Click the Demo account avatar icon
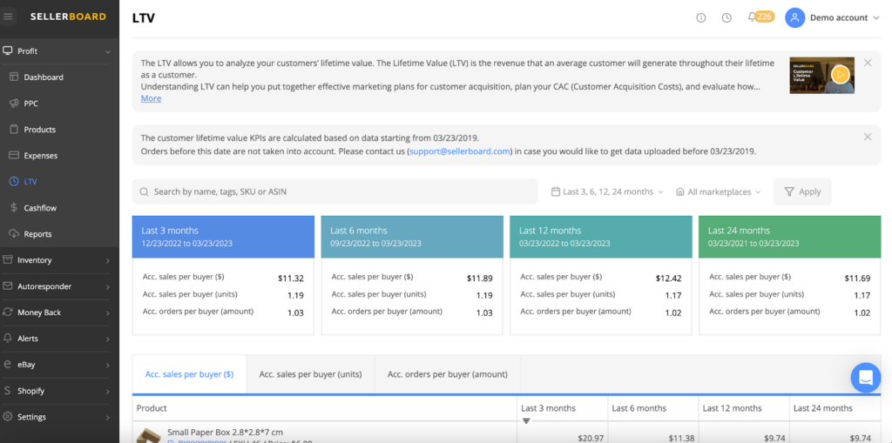This screenshot has width=892, height=443. 794,17
